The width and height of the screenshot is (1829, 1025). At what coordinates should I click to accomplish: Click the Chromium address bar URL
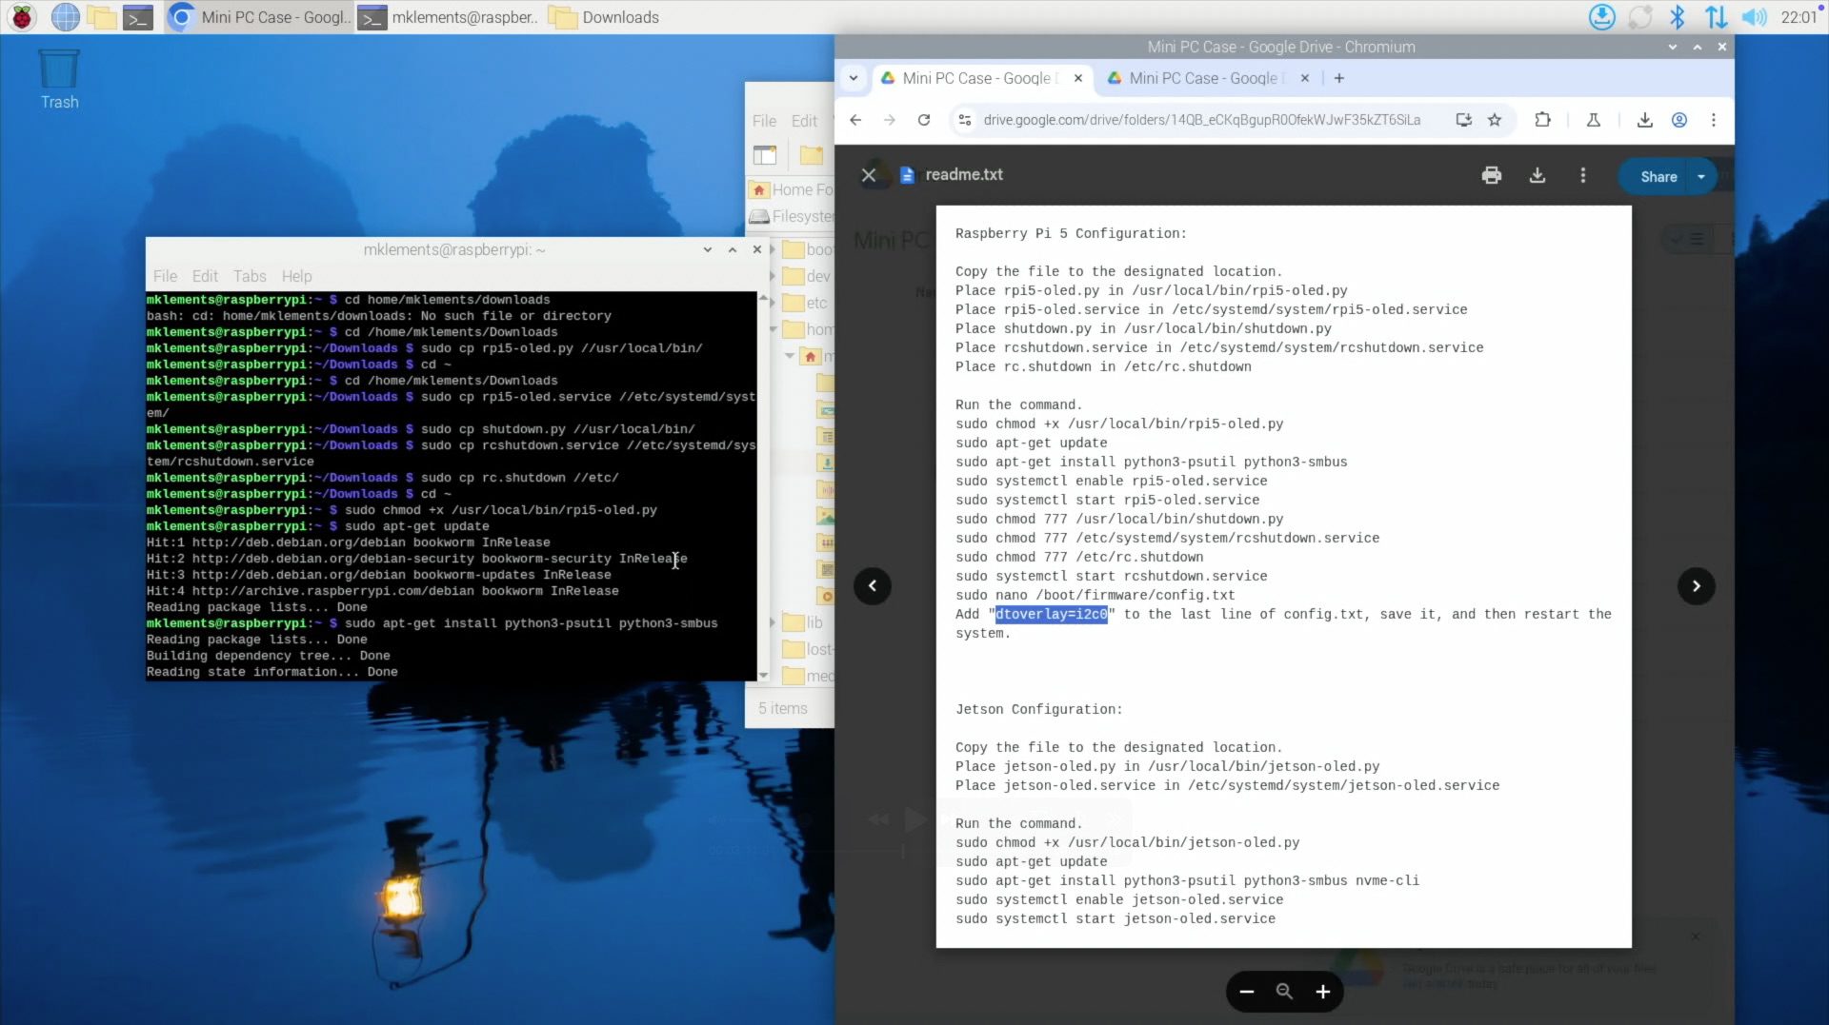[x=1200, y=120]
